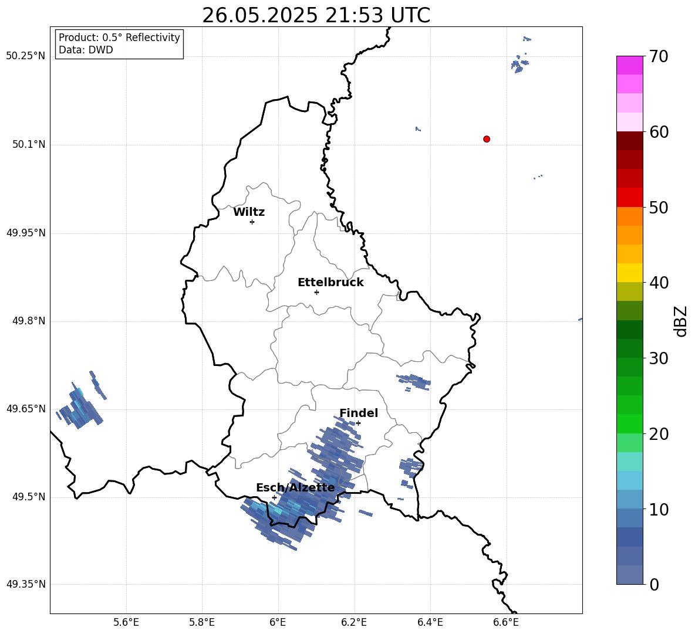Click the 6.2°E longitude label
695x634 pixels.
(354, 622)
